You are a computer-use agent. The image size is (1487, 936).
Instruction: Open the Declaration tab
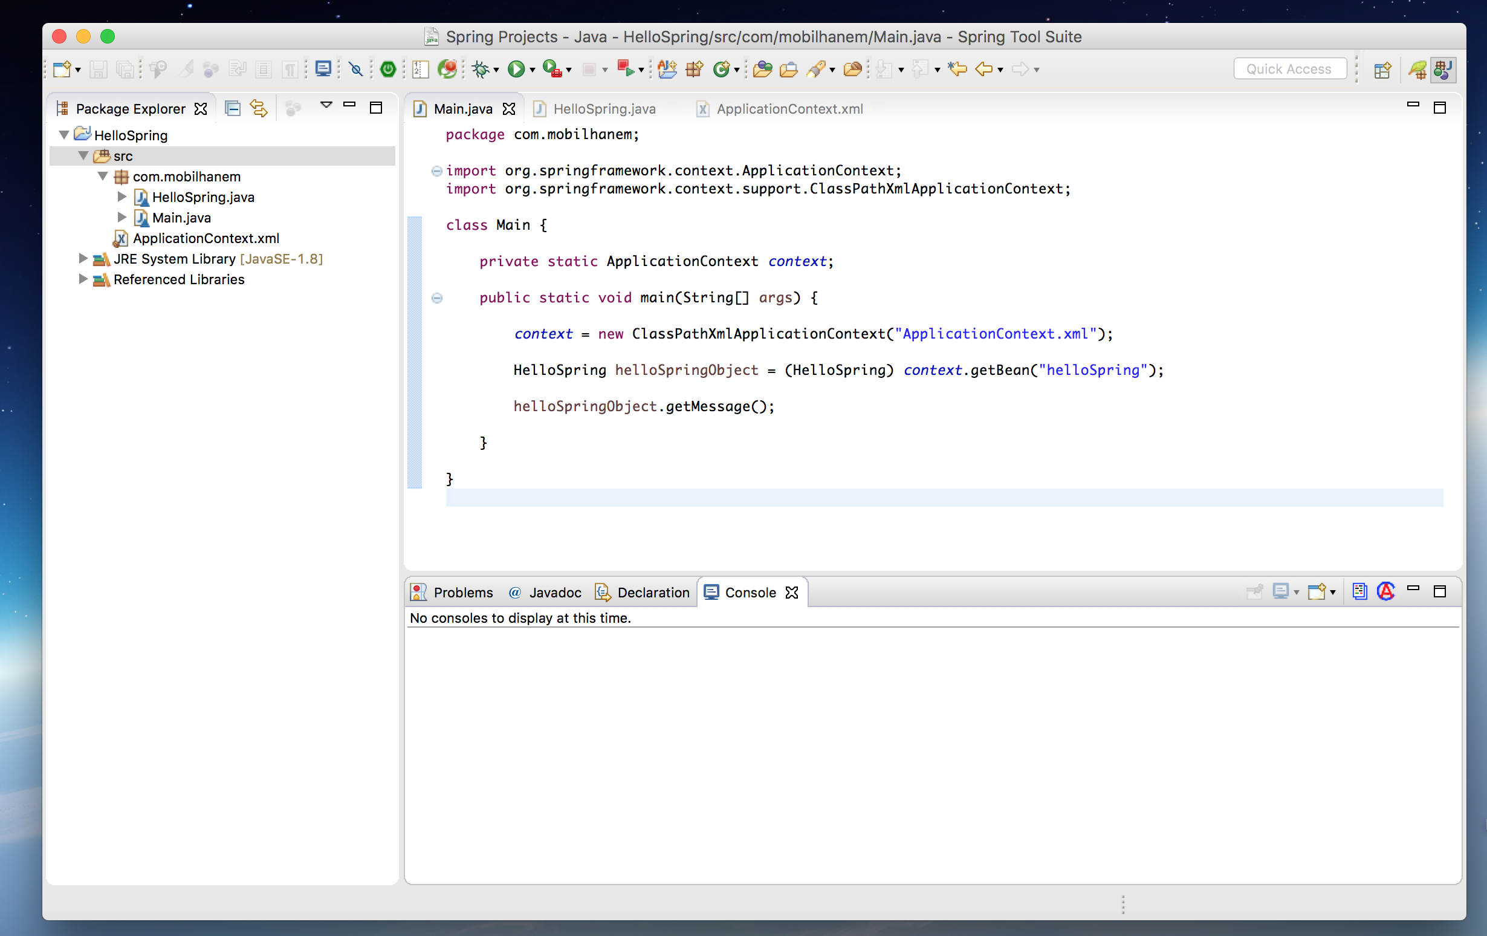[x=643, y=593]
